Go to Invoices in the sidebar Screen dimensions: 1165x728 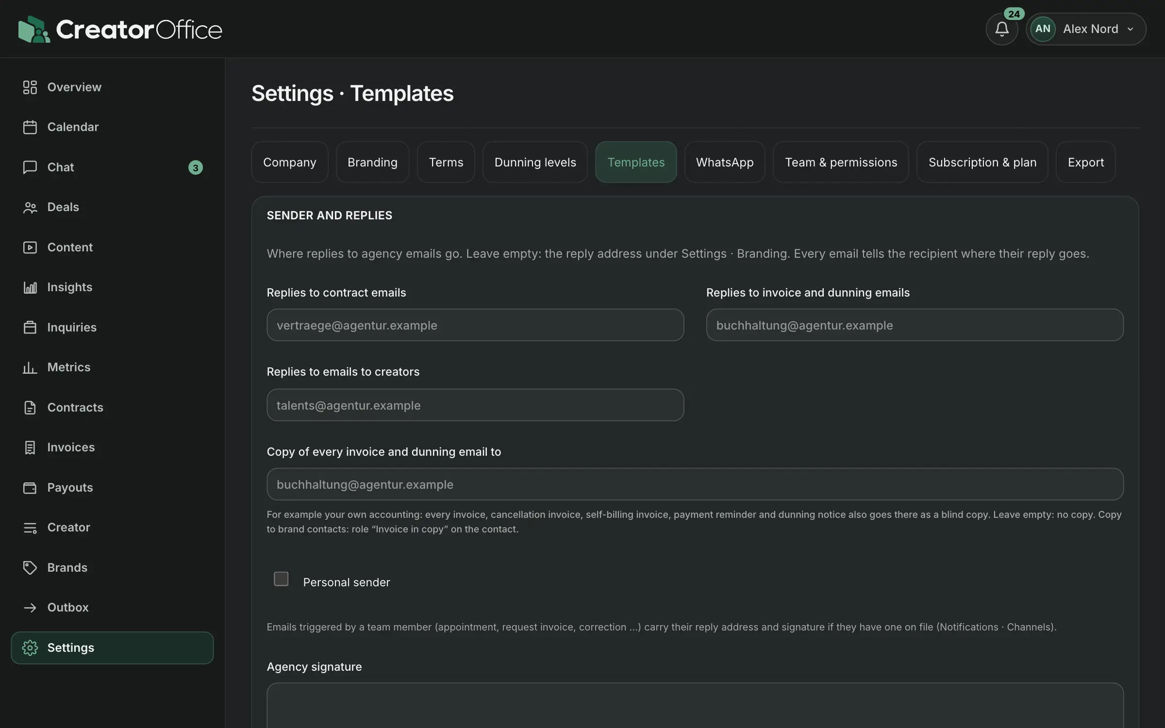pos(112,447)
